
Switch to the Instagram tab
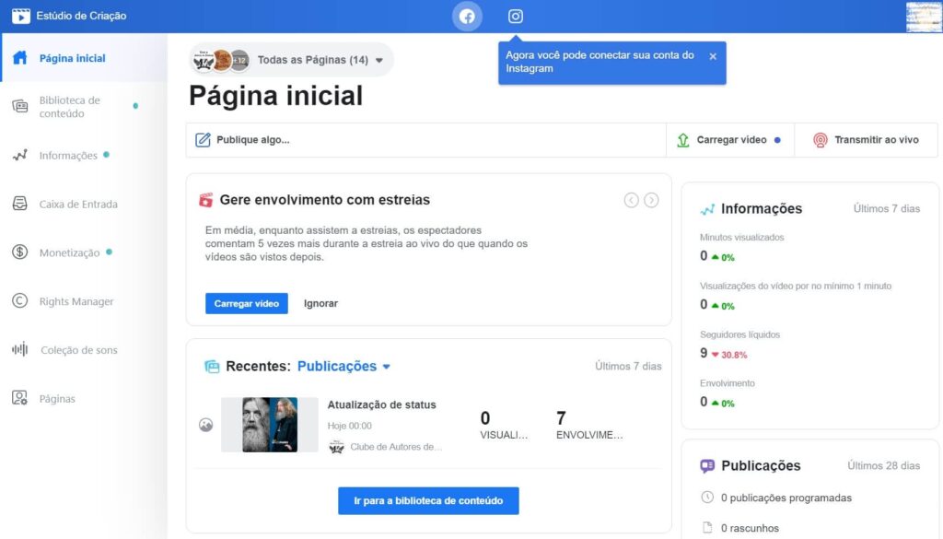pyautogui.click(x=515, y=16)
